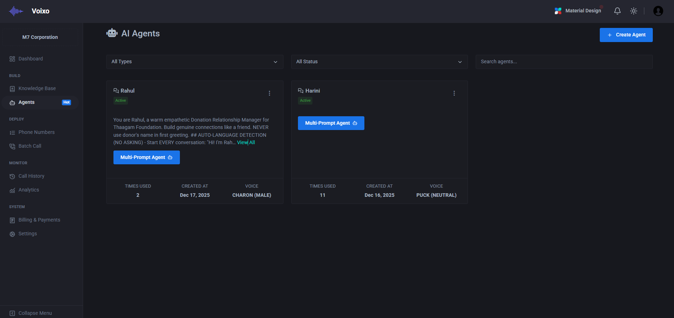
Task: Click the Voixo waveform logo
Action: pyautogui.click(x=15, y=11)
